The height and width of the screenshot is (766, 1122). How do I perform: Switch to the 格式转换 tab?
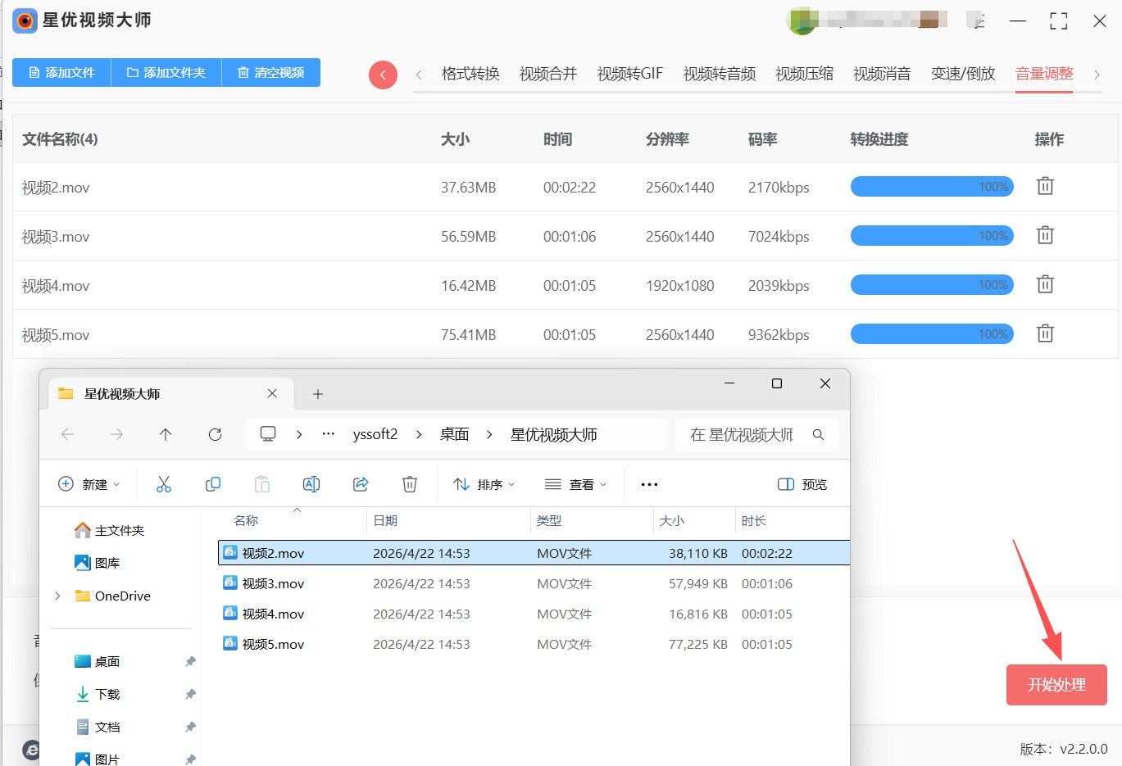coord(470,74)
